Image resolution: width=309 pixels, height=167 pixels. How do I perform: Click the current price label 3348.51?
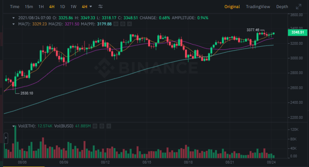tap(297, 32)
